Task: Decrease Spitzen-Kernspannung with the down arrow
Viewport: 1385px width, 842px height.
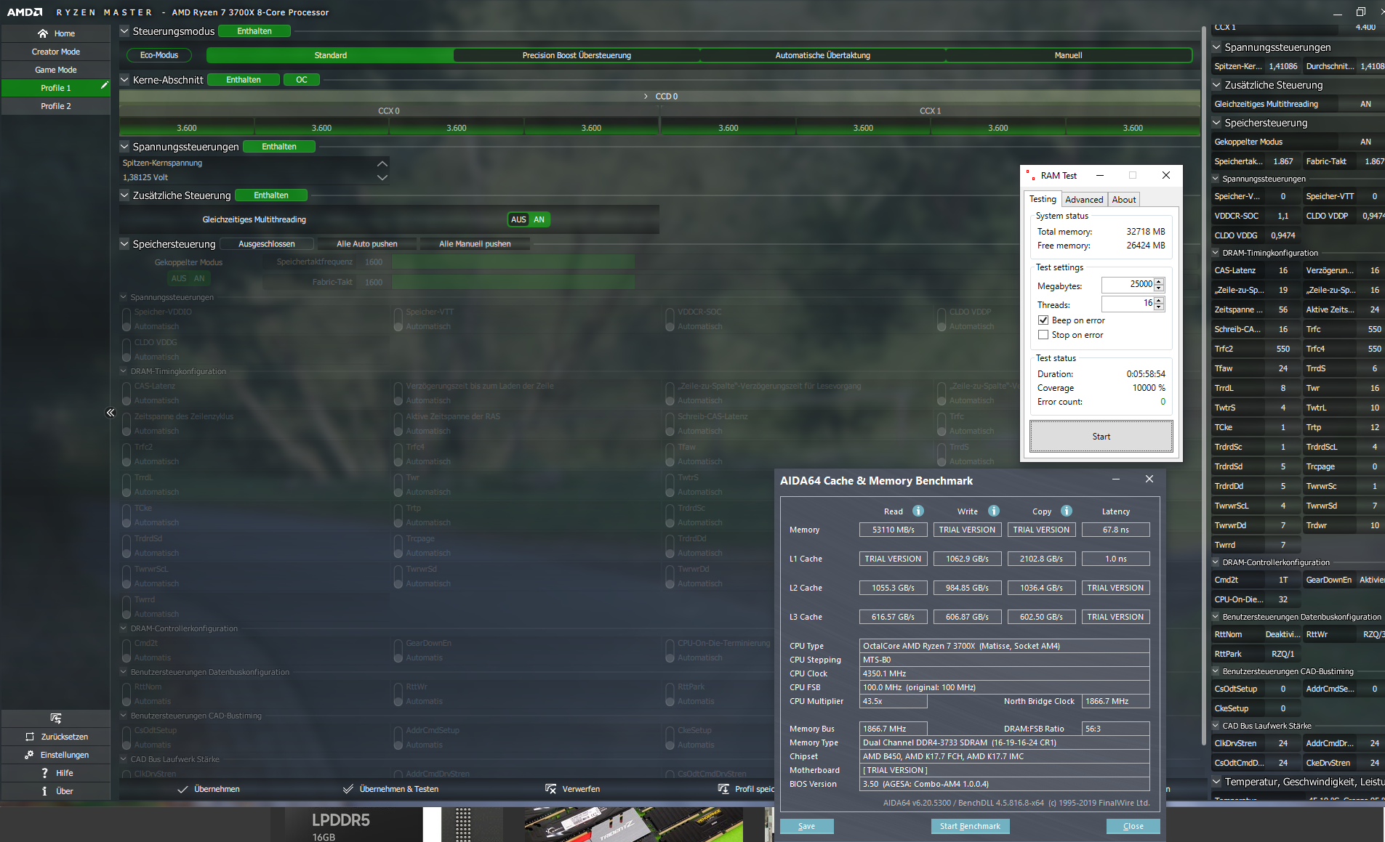Action: click(x=382, y=177)
